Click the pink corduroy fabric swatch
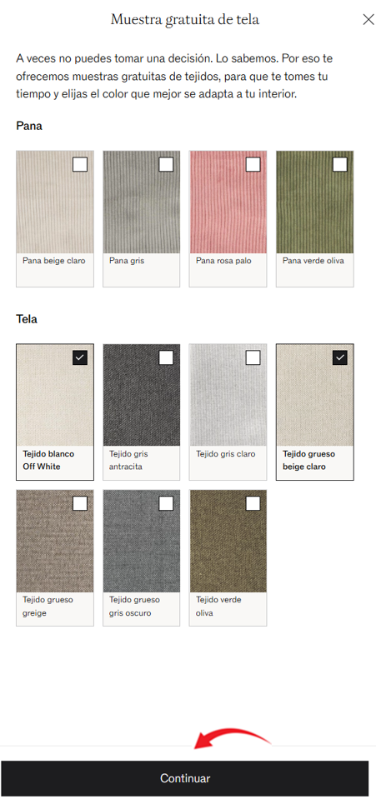The width and height of the screenshot is (376, 804). click(228, 202)
